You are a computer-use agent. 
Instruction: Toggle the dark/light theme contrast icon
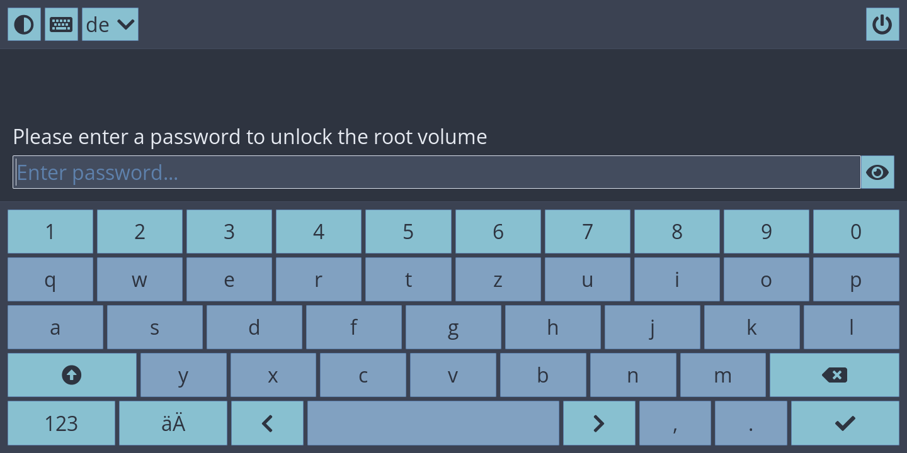coord(24,25)
